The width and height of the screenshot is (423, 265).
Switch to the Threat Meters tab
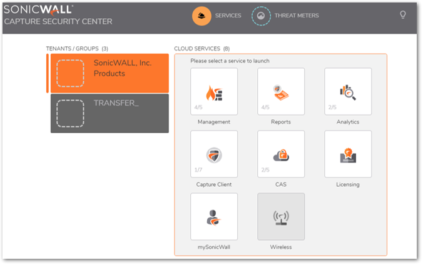[296, 16]
